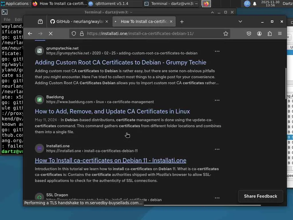Close the GitHub neurlang tab
This screenshot has height=220, width=293.
tap(107, 21)
